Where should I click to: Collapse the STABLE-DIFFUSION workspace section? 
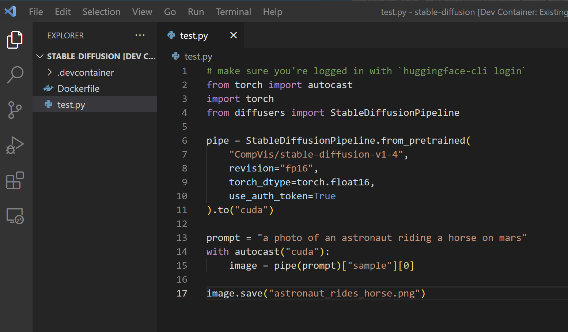tap(40, 56)
